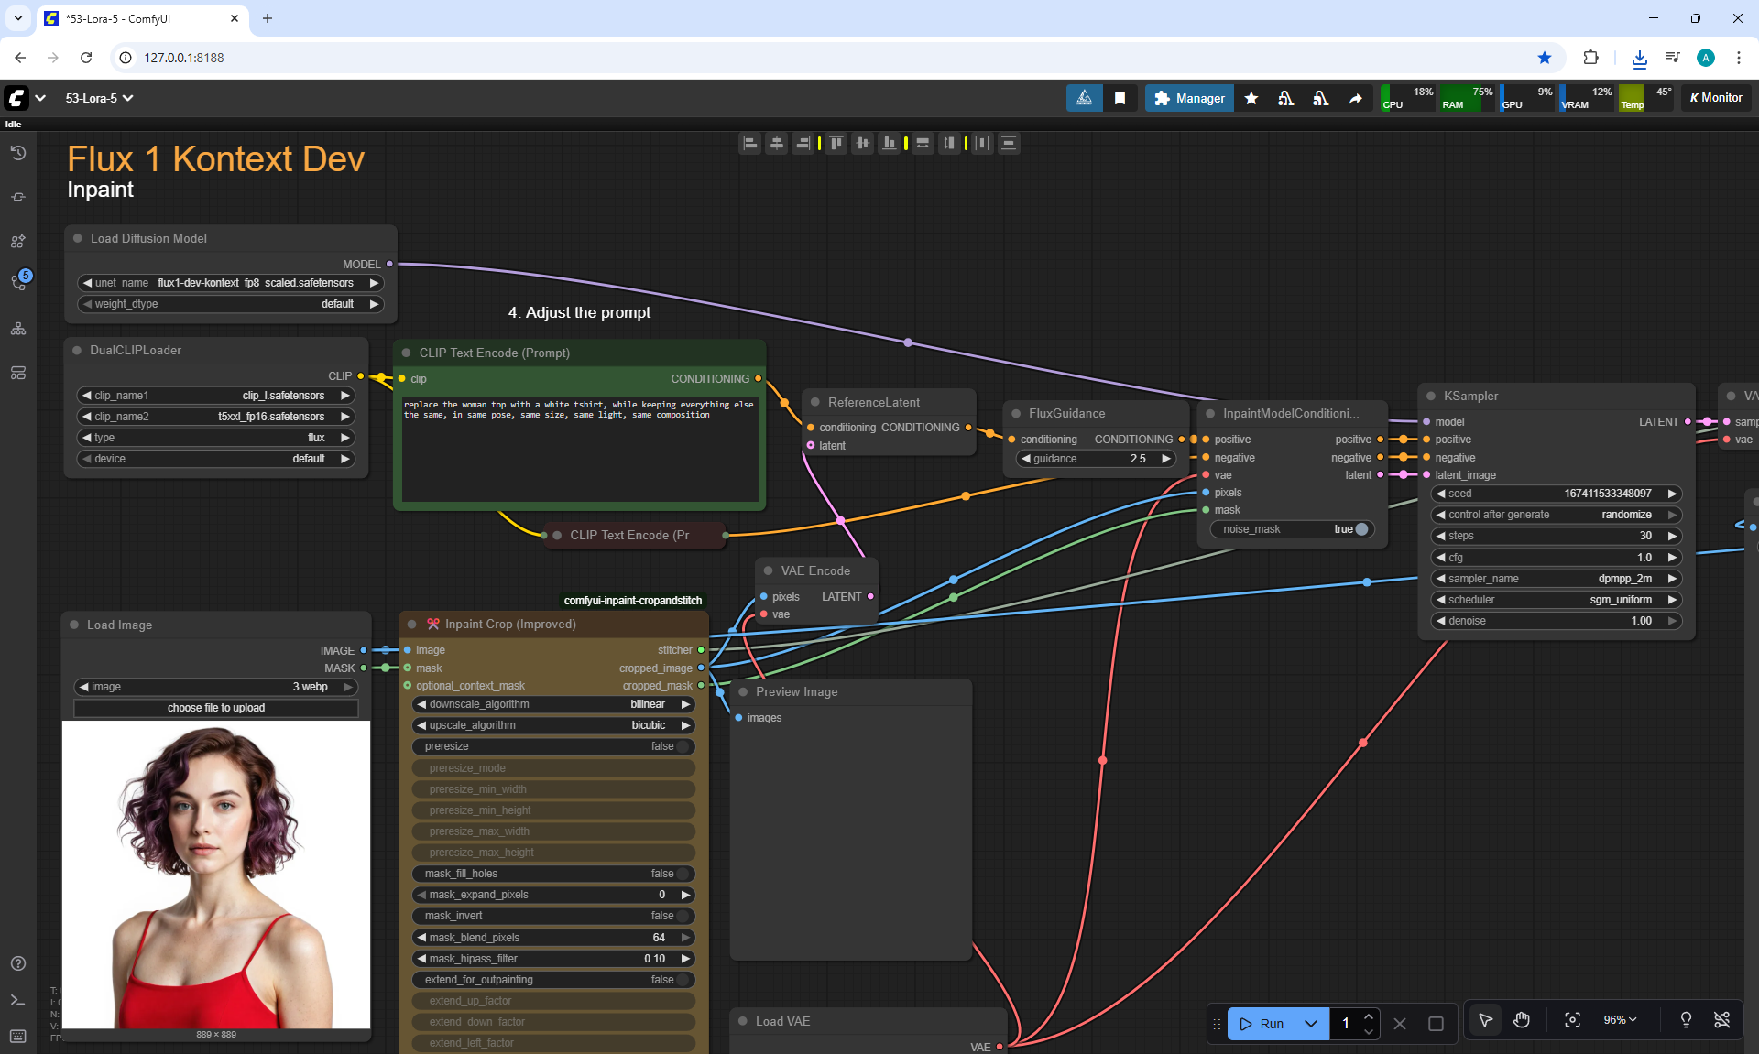Open the Run button dropdown arrow
The image size is (1759, 1054).
1311,1024
